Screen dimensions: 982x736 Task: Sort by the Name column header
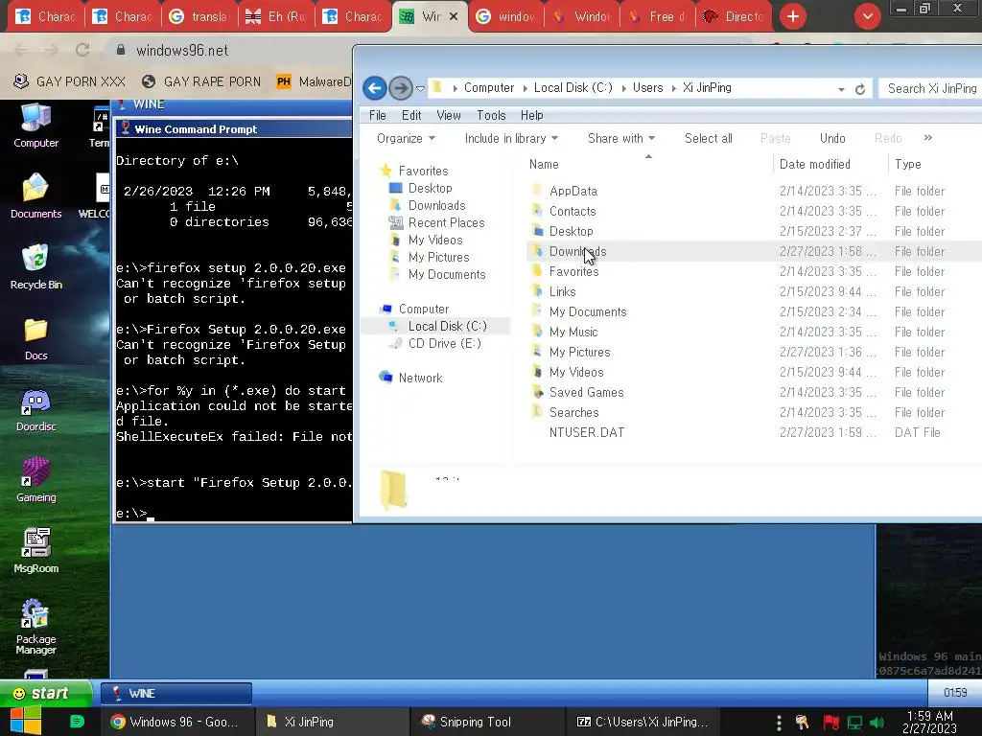544,164
